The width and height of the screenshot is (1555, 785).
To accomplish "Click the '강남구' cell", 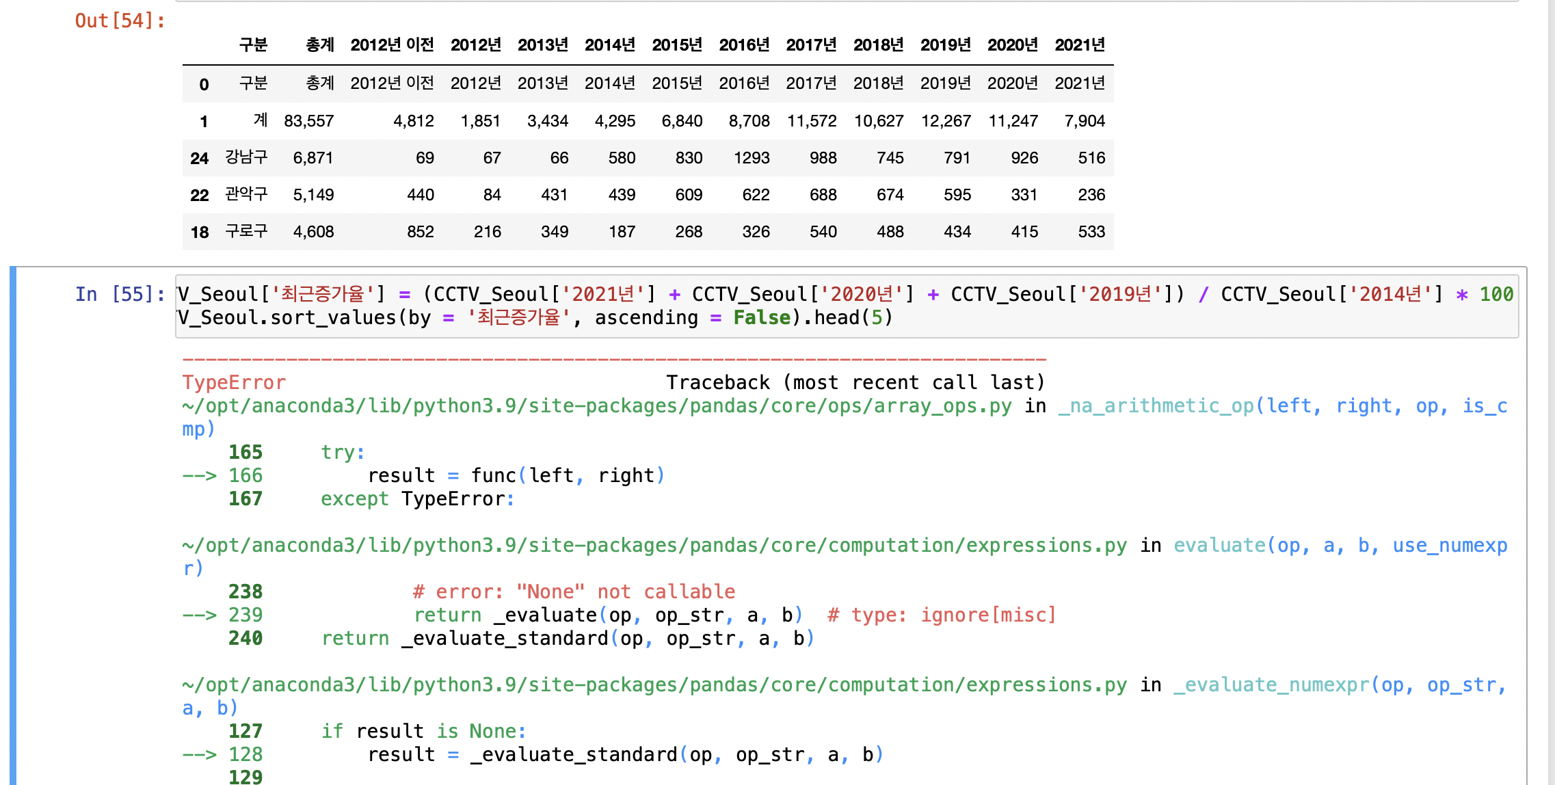I will pos(246,157).
